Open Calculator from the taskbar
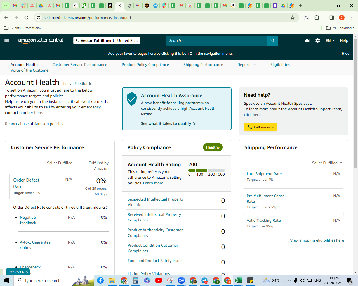358x286 pixels. (136, 280)
